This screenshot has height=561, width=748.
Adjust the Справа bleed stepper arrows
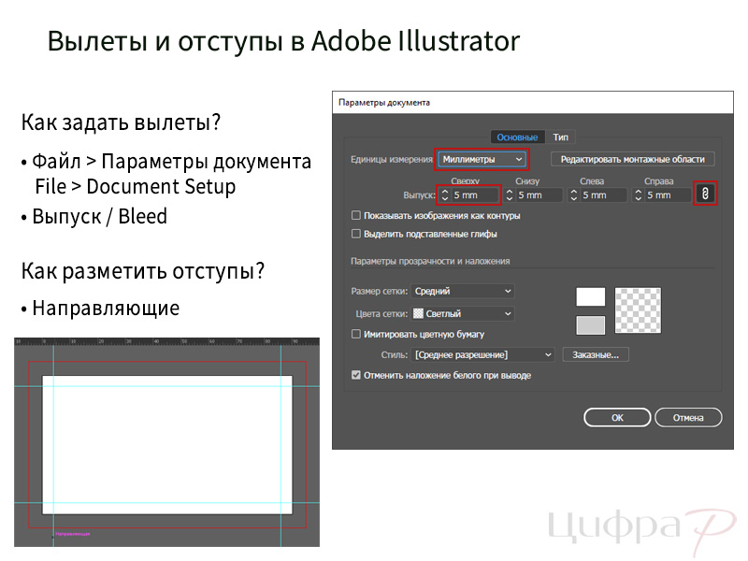(638, 195)
